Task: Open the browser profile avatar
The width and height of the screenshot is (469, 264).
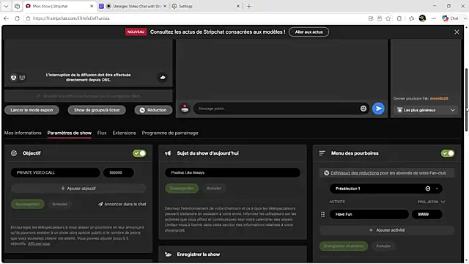Action: tap(422, 18)
